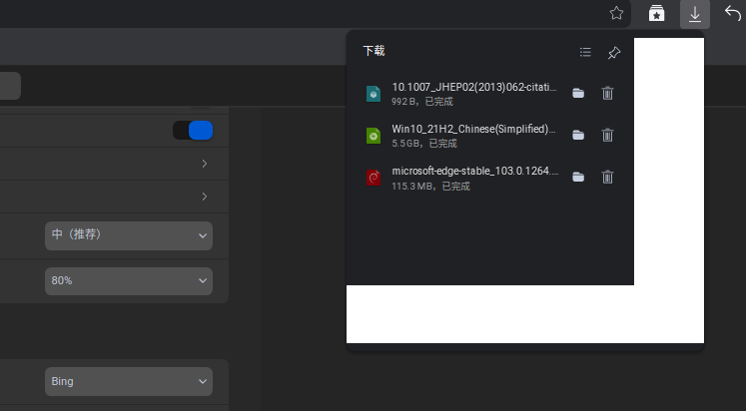Screen dimensions: 746x411
Task: Open the favorites collection icon in toolbar
Action: pyautogui.click(x=656, y=13)
